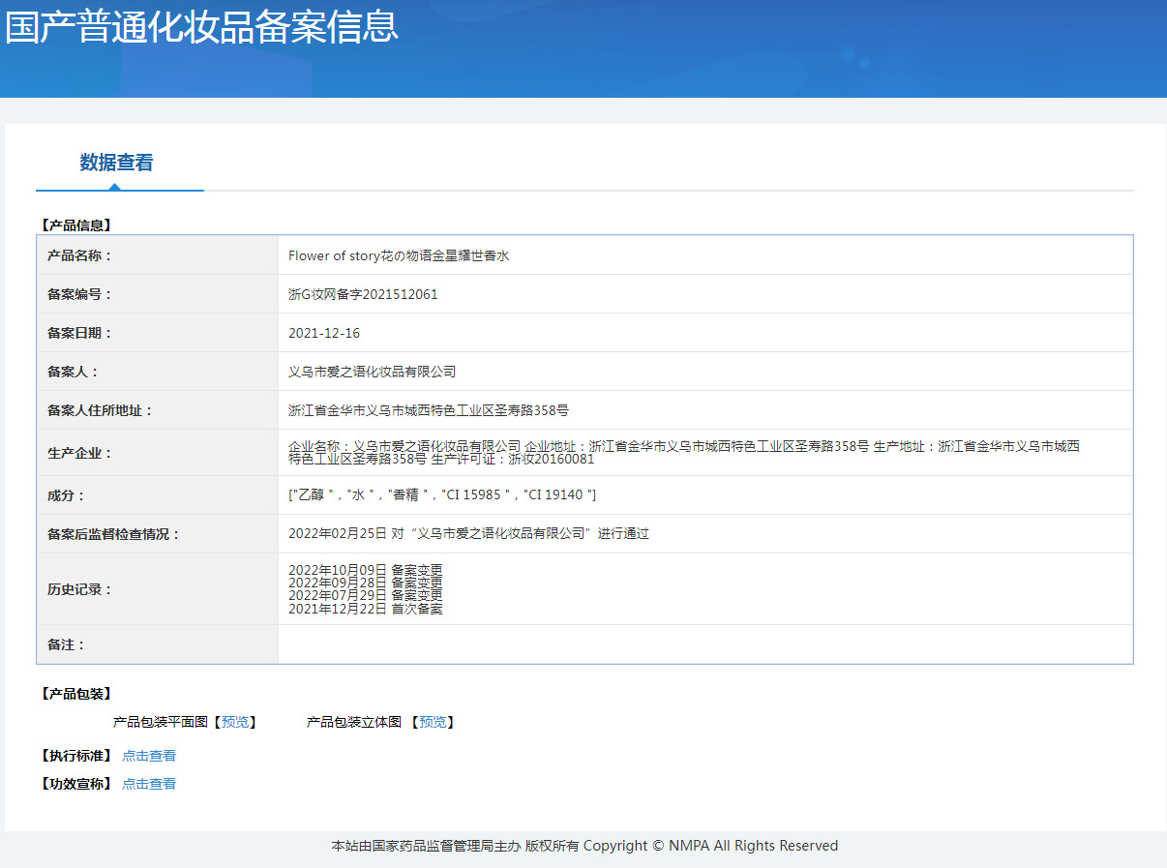1167x868 pixels.
Task: Click the 备案日期 value 2021-12-16
Action: pyautogui.click(x=324, y=333)
